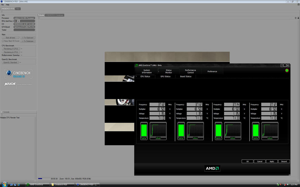The image size is (300, 187).
Task: Open System Information tab in AMD OverDrive
Action: (147, 71)
